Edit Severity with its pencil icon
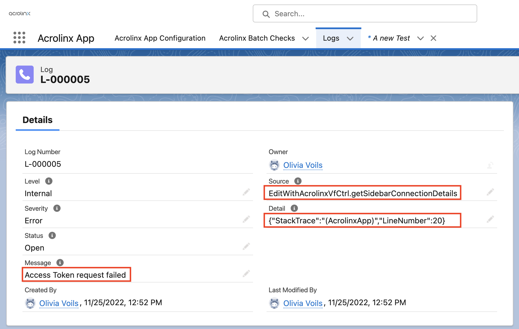The width and height of the screenshot is (519, 329). [246, 219]
